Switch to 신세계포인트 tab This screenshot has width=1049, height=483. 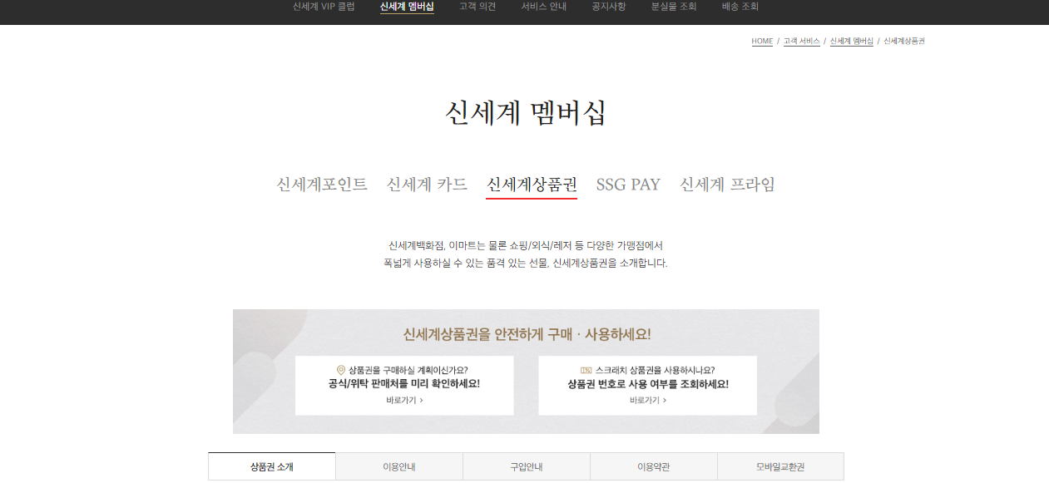pyautogui.click(x=322, y=185)
